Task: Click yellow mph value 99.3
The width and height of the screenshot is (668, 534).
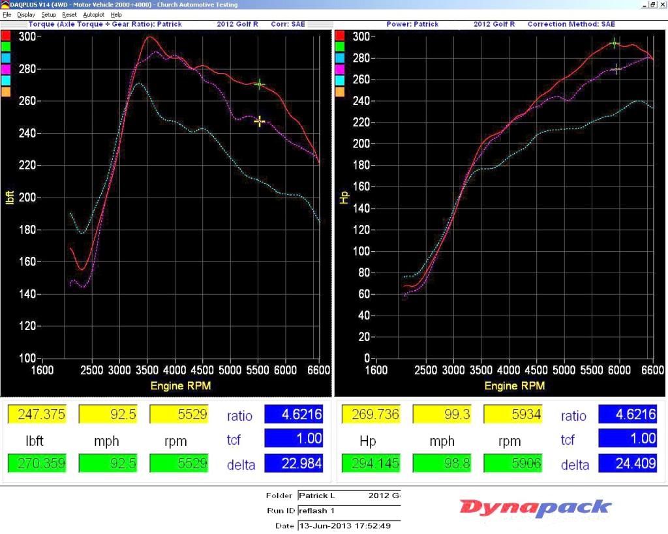Action: (x=442, y=414)
